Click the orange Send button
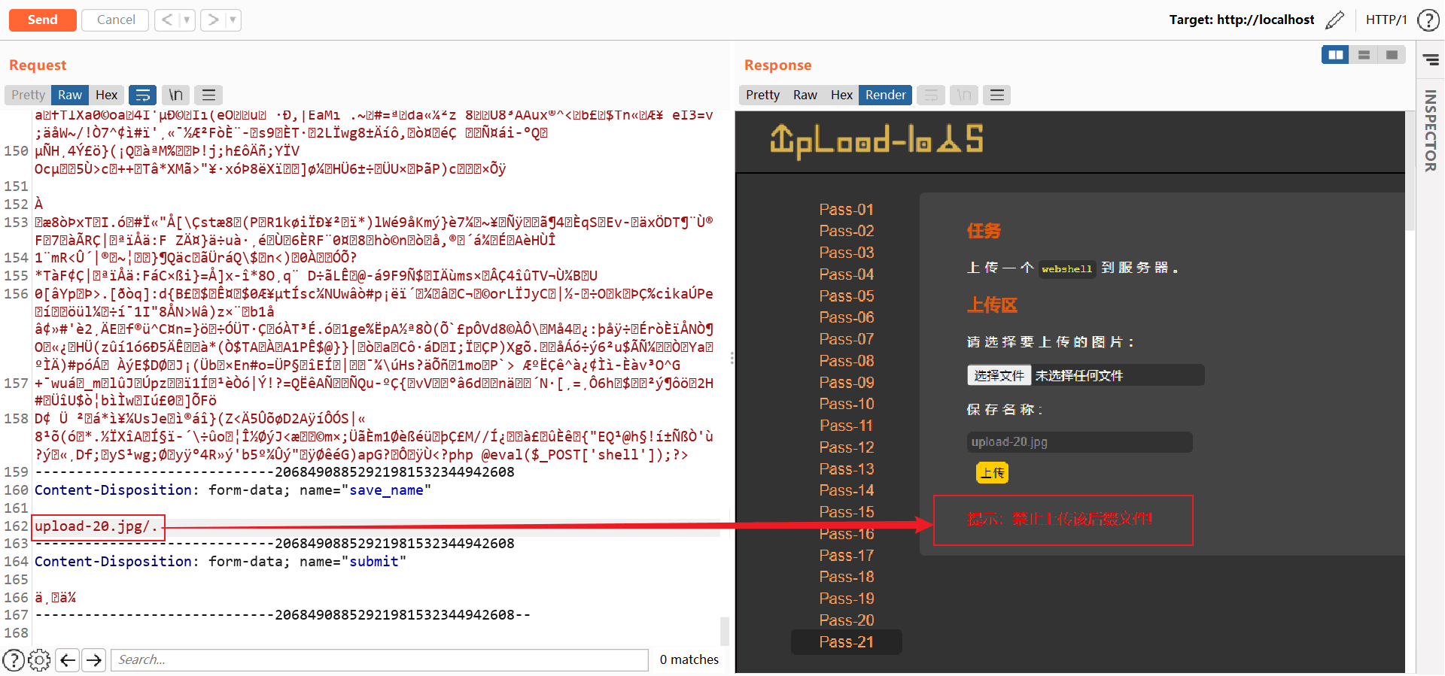Image resolution: width=1445 pixels, height=676 pixels. (42, 20)
